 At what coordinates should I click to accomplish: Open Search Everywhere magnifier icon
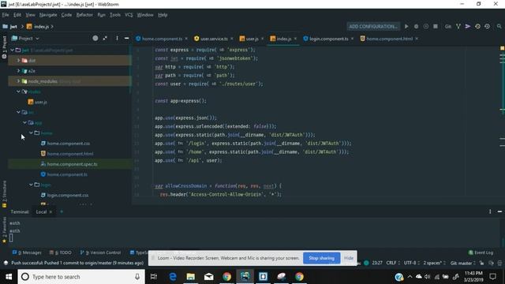point(499,26)
